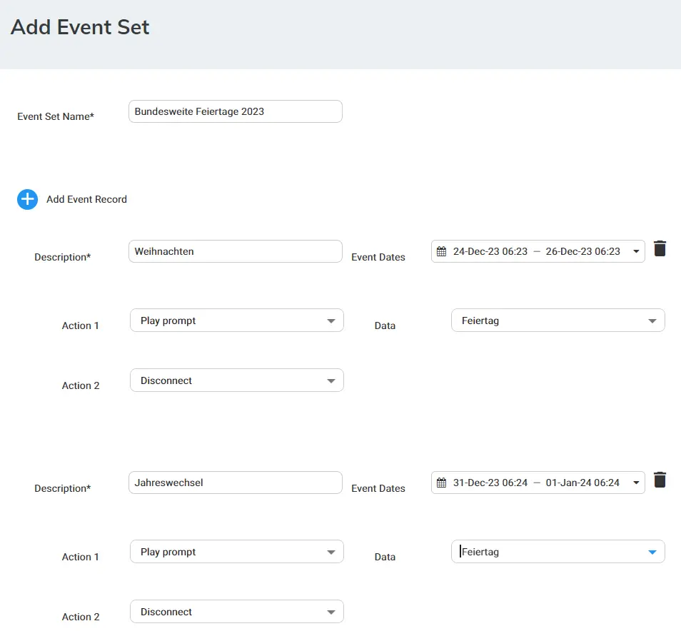Open Weihnachten Action 2 Disconnect dropdown
The width and height of the screenshot is (681, 636).
pos(237,380)
